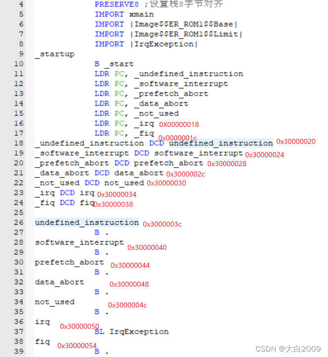328x357 pixels.
Task: Click the not_used label on line 34
Action: pyautogui.click(x=55, y=302)
